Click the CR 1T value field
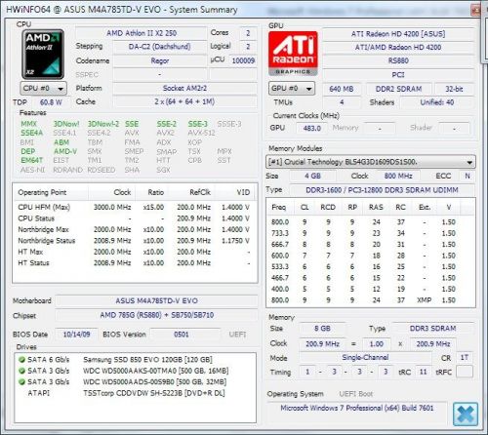 tap(465, 357)
